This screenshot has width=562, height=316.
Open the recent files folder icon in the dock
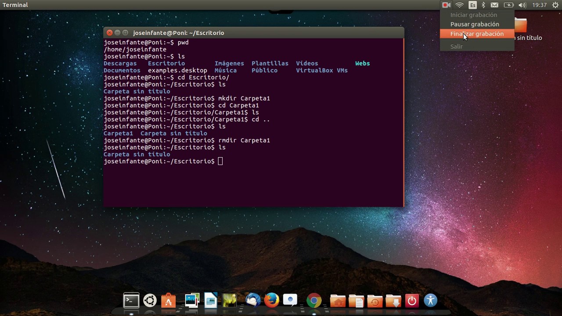pyautogui.click(x=375, y=301)
